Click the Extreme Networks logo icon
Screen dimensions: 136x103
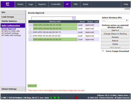(7, 4)
